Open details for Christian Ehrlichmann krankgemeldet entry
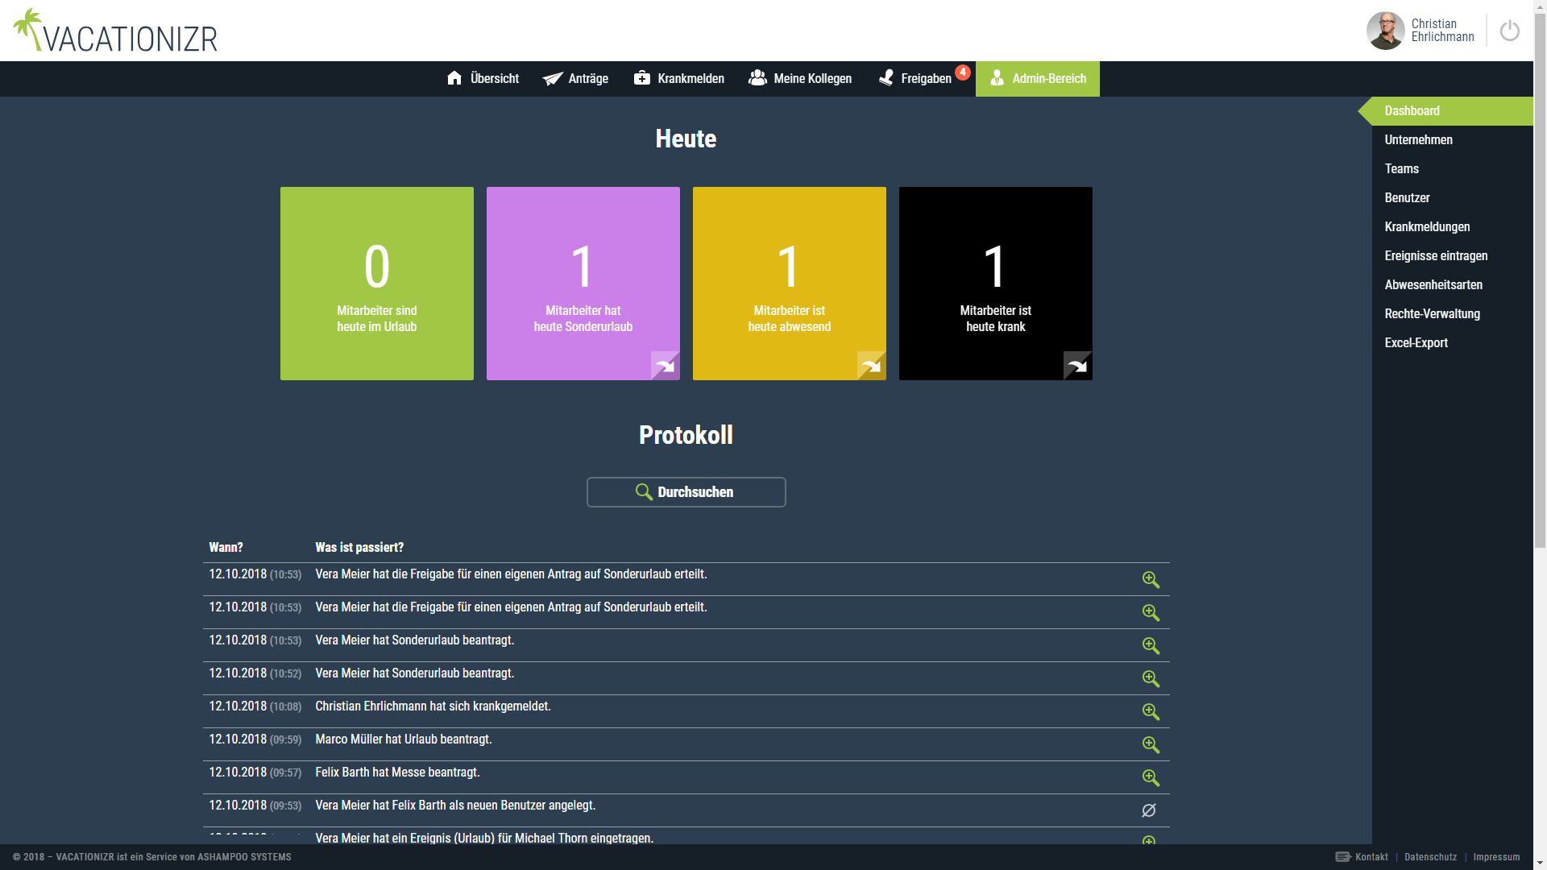1547x870 pixels. pyautogui.click(x=1151, y=712)
